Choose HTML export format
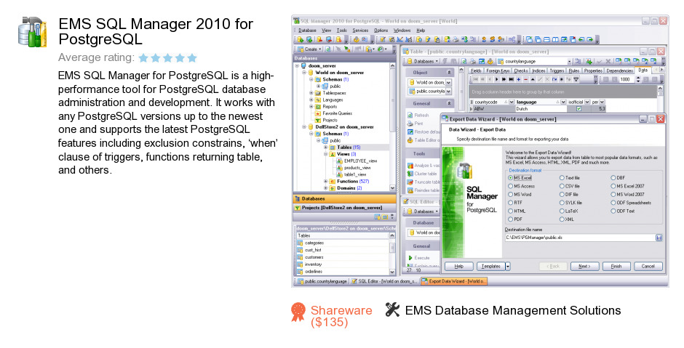The width and height of the screenshot is (684, 348). (517, 211)
